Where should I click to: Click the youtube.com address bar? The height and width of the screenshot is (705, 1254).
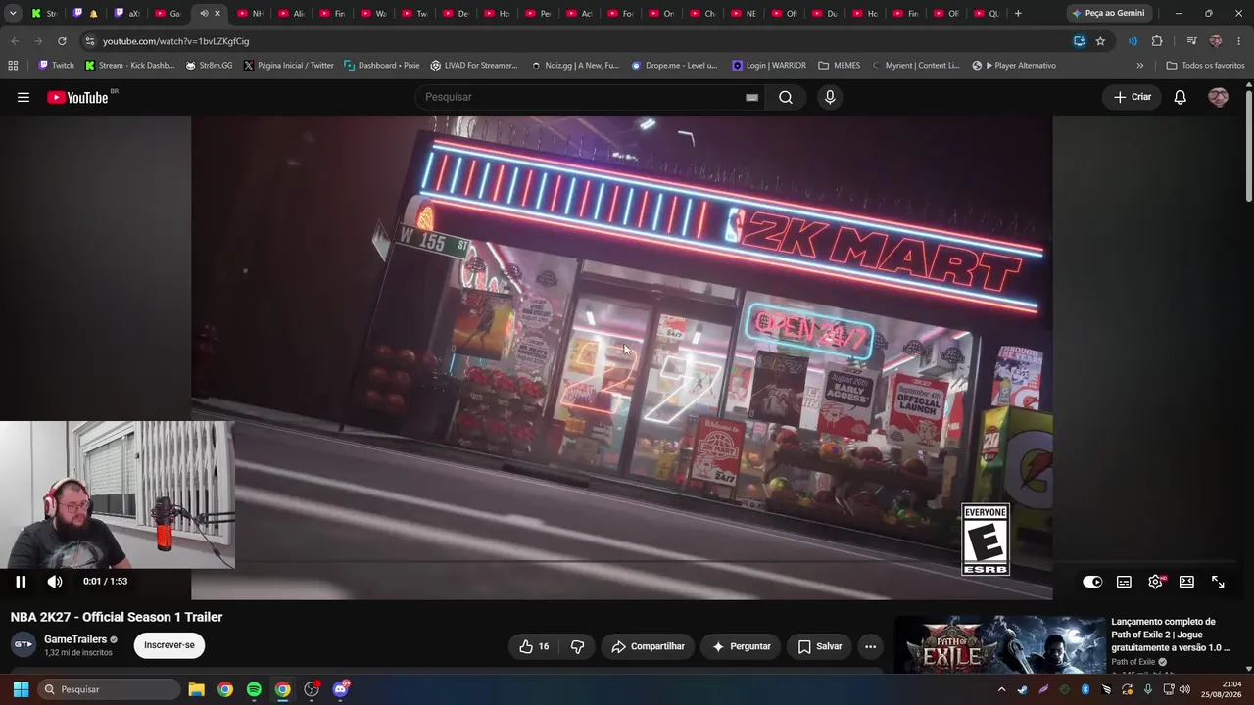tap(578, 41)
